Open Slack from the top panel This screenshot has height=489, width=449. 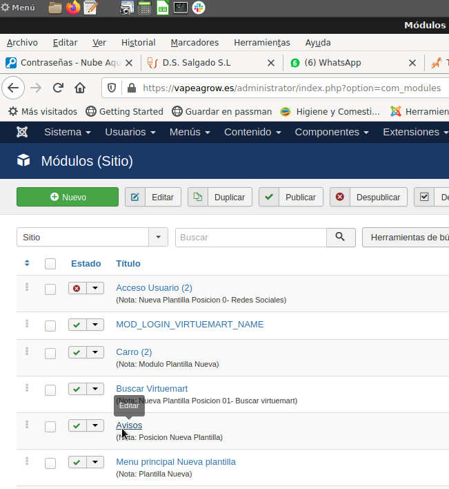pos(199,8)
